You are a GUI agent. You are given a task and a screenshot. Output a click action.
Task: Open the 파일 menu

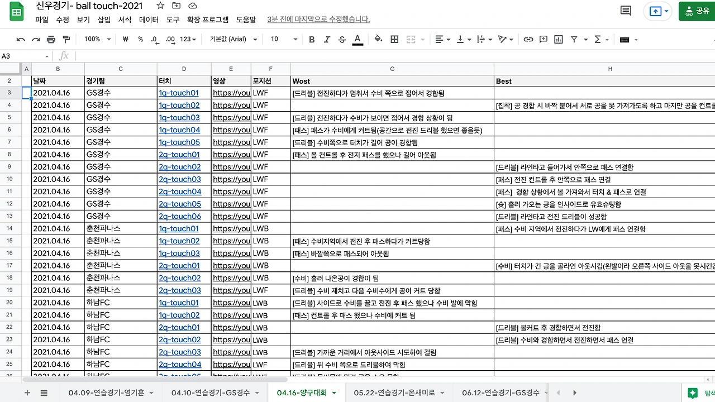42,20
